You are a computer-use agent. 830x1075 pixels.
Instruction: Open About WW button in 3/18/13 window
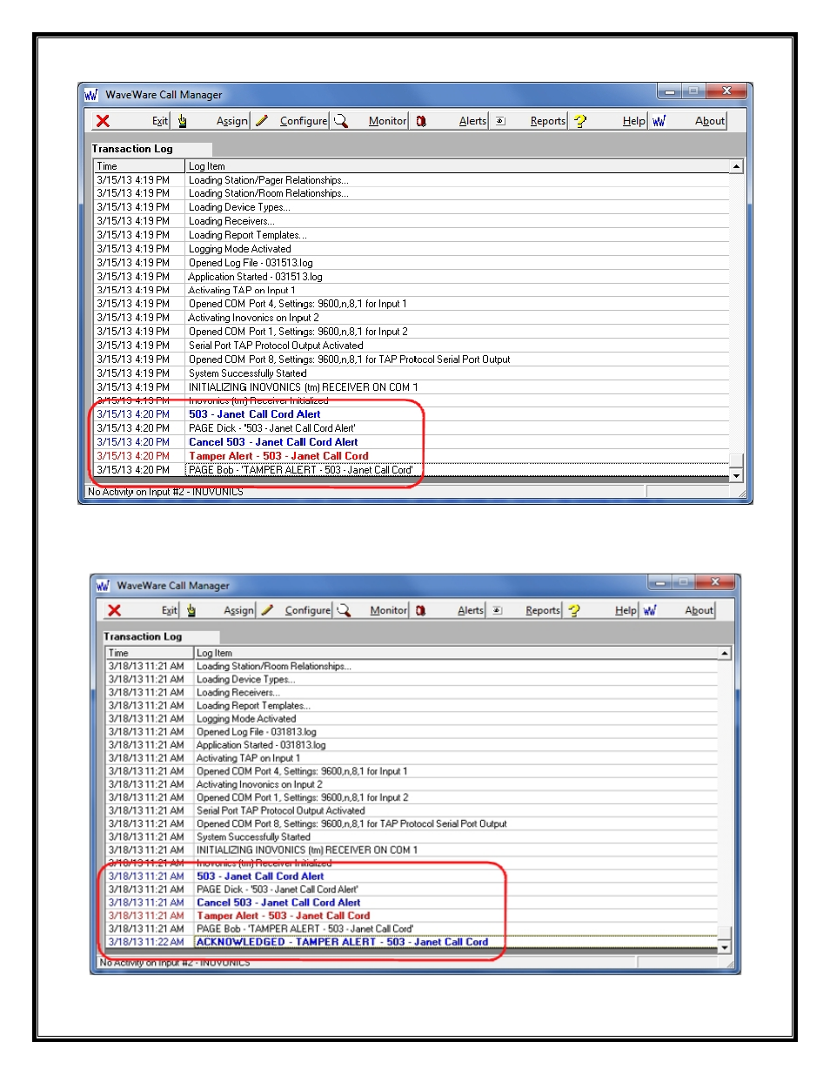[x=679, y=610]
